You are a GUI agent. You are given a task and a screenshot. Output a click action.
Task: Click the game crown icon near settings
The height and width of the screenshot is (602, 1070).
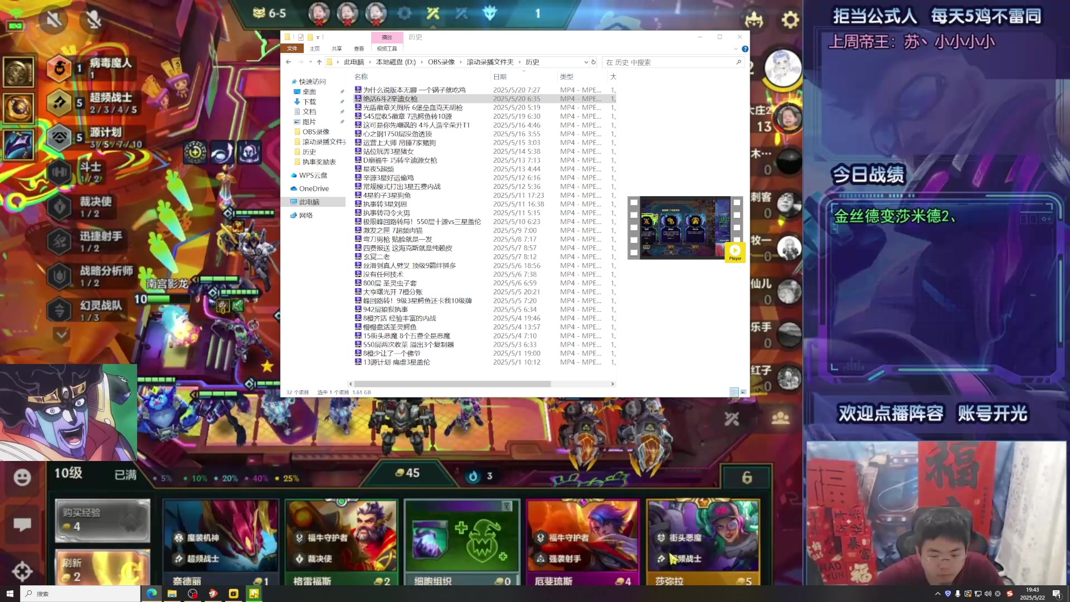754,20
